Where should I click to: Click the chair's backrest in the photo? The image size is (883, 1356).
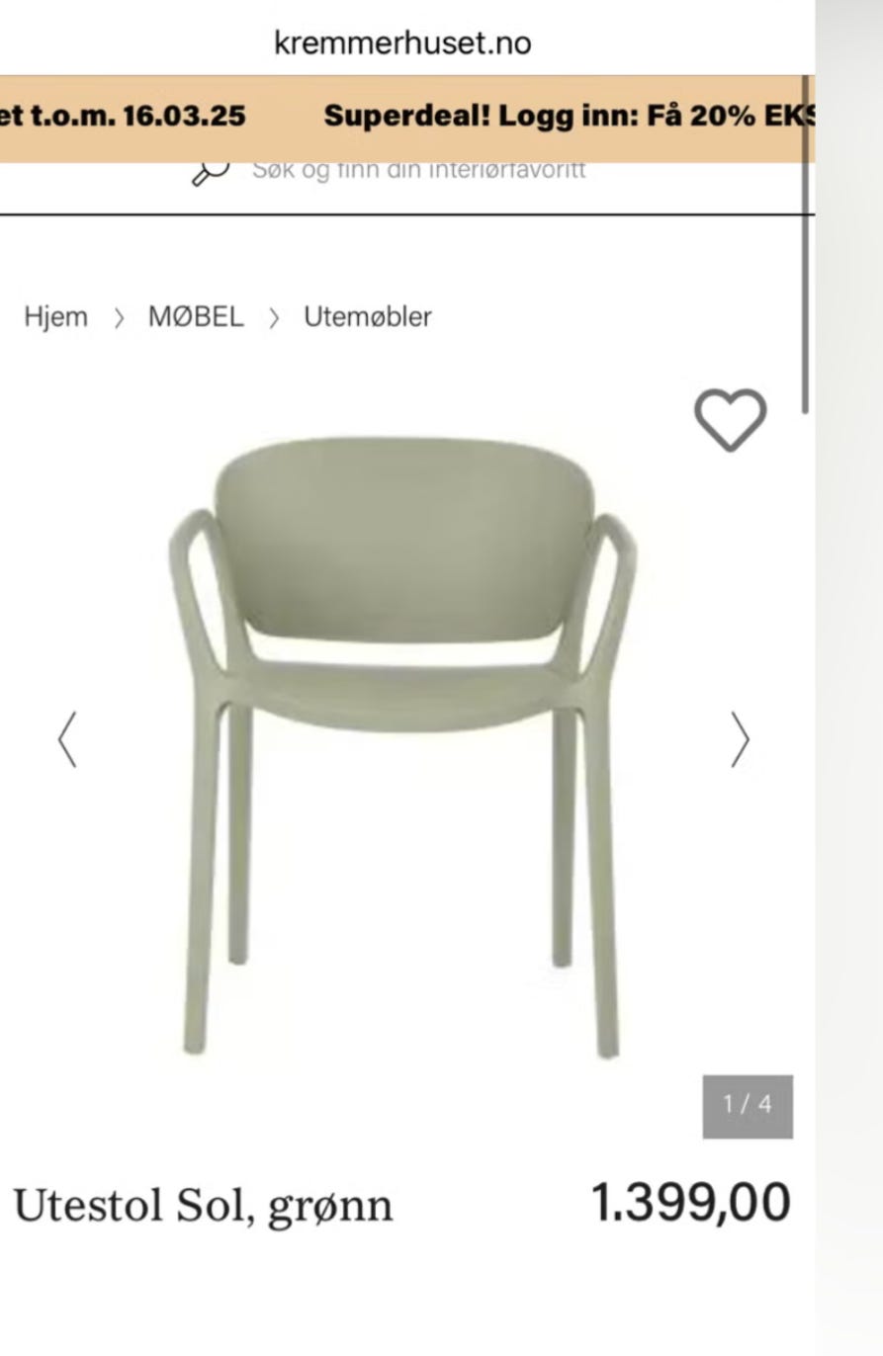403,539
